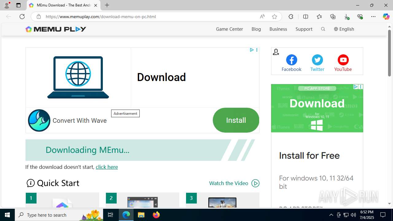This screenshot has height=221, width=393.
Task: Show hidden system tray icons
Action: tap(331, 215)
